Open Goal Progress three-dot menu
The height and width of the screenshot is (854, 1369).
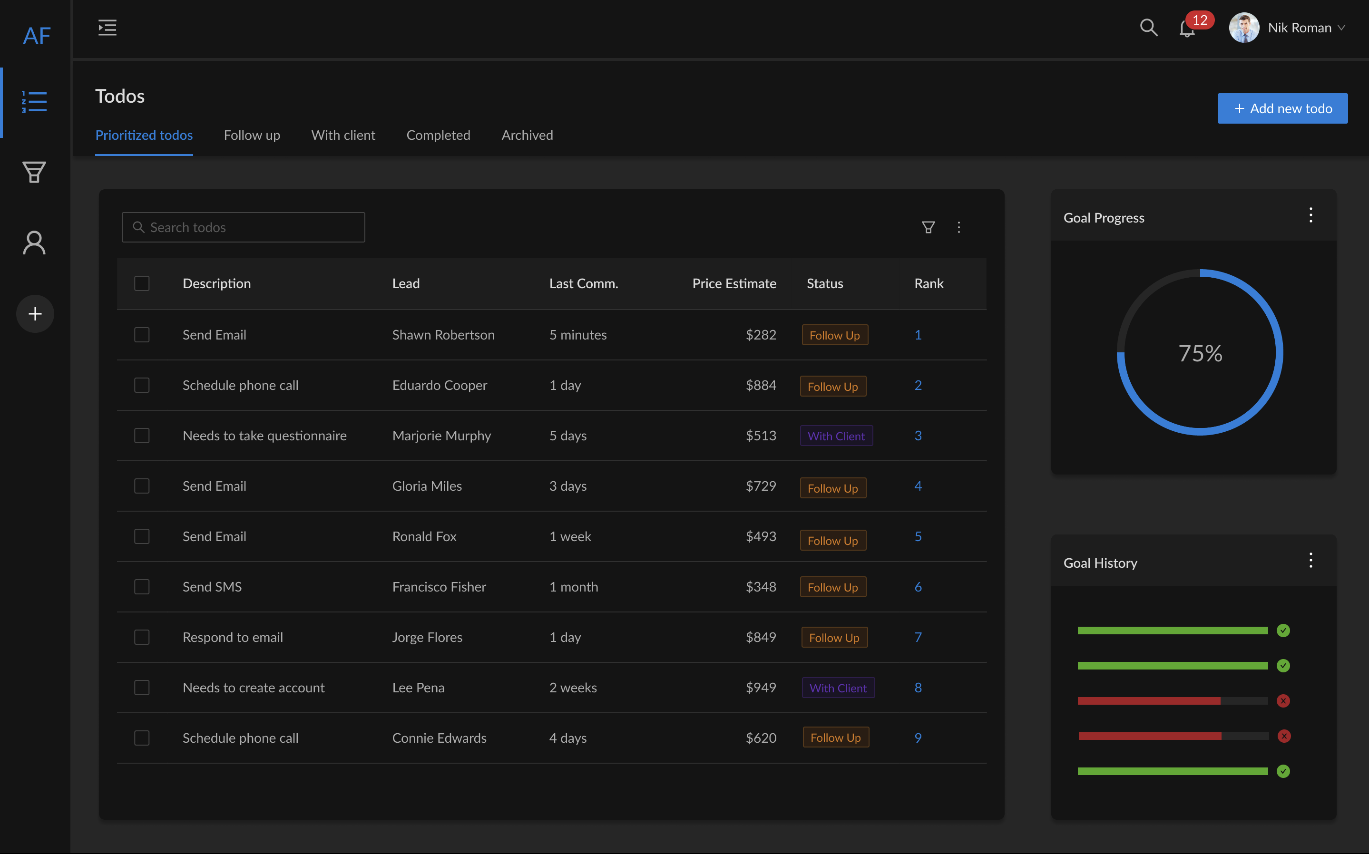click(x=1311, y=215)
